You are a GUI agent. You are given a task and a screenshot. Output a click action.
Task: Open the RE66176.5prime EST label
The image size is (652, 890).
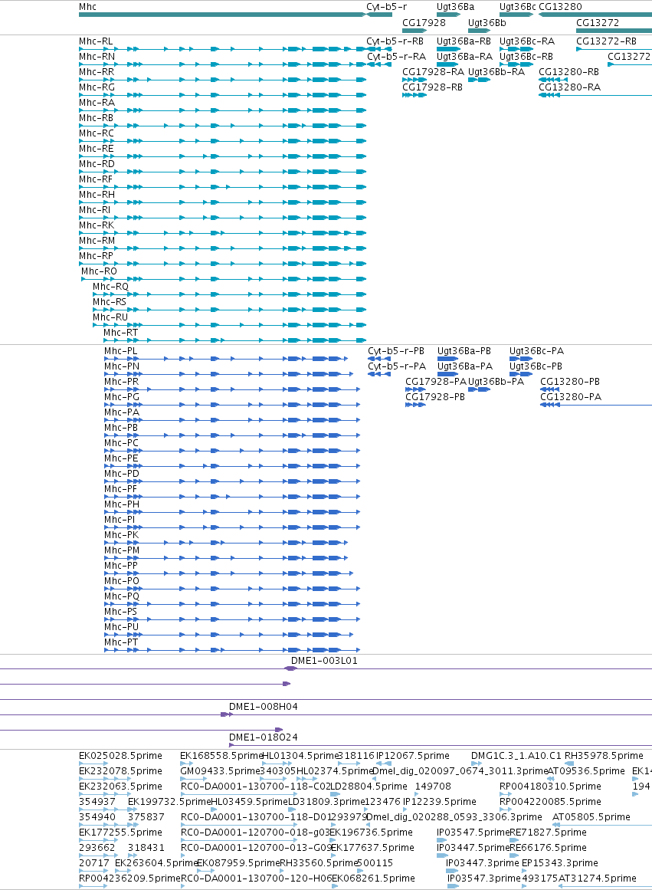point(548,847)
